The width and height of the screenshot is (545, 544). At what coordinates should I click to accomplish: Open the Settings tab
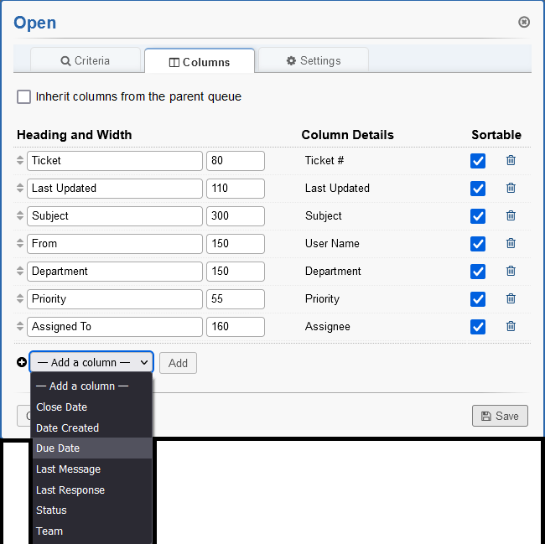coord(313,60)
